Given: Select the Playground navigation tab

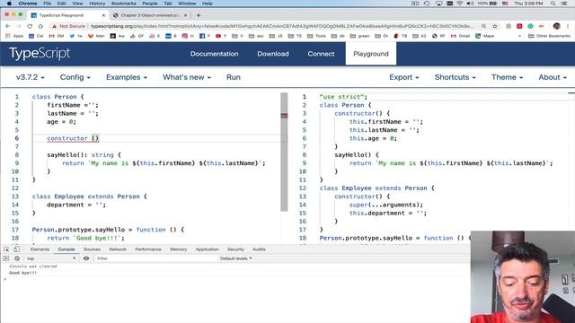Looking at the screenshot, I should click(371, 54).
